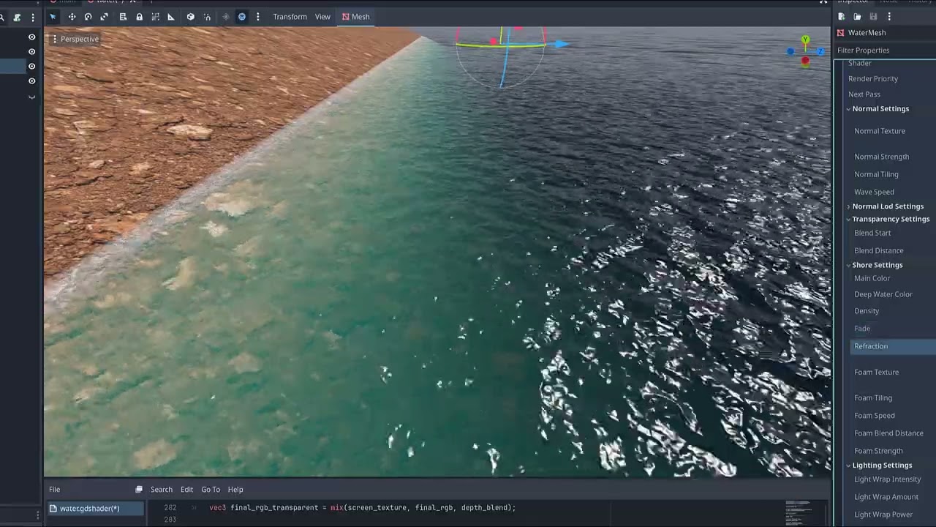Select water.gdshader(*) in shader list

(x=96, y=509)
